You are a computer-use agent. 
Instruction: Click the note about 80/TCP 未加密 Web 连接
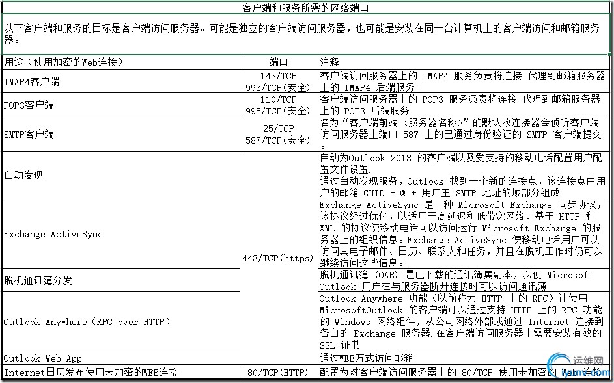pyautogui.click(x=464, y=372)
